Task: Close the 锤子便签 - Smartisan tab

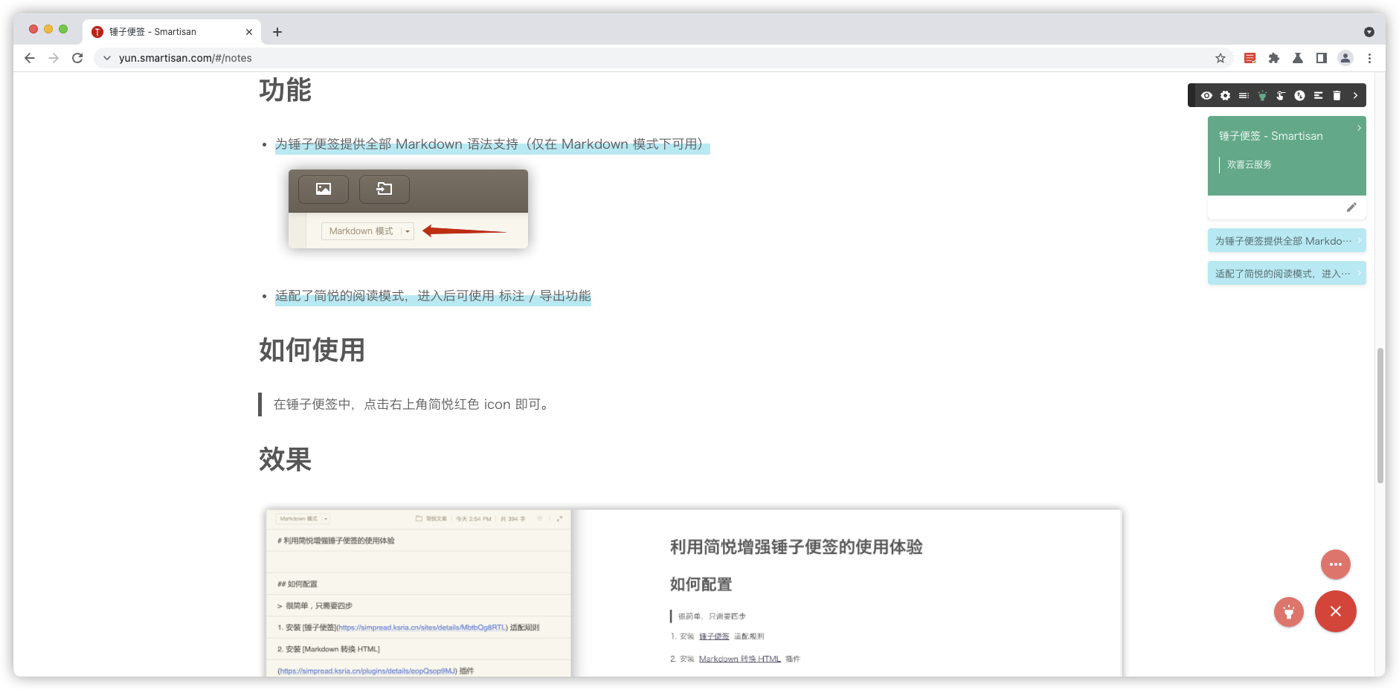Action: point(249,32)
